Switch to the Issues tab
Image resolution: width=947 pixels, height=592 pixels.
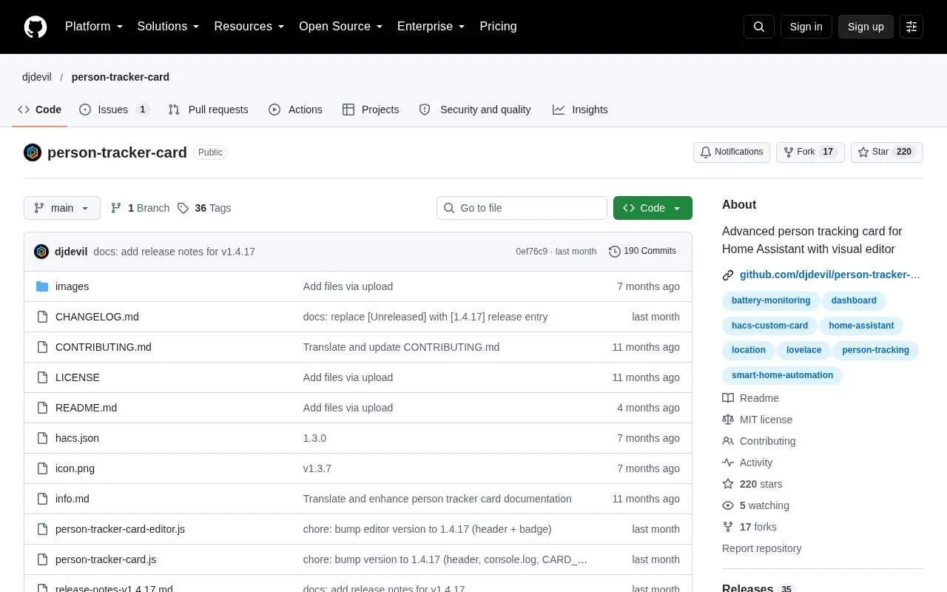tap(114, 110)
